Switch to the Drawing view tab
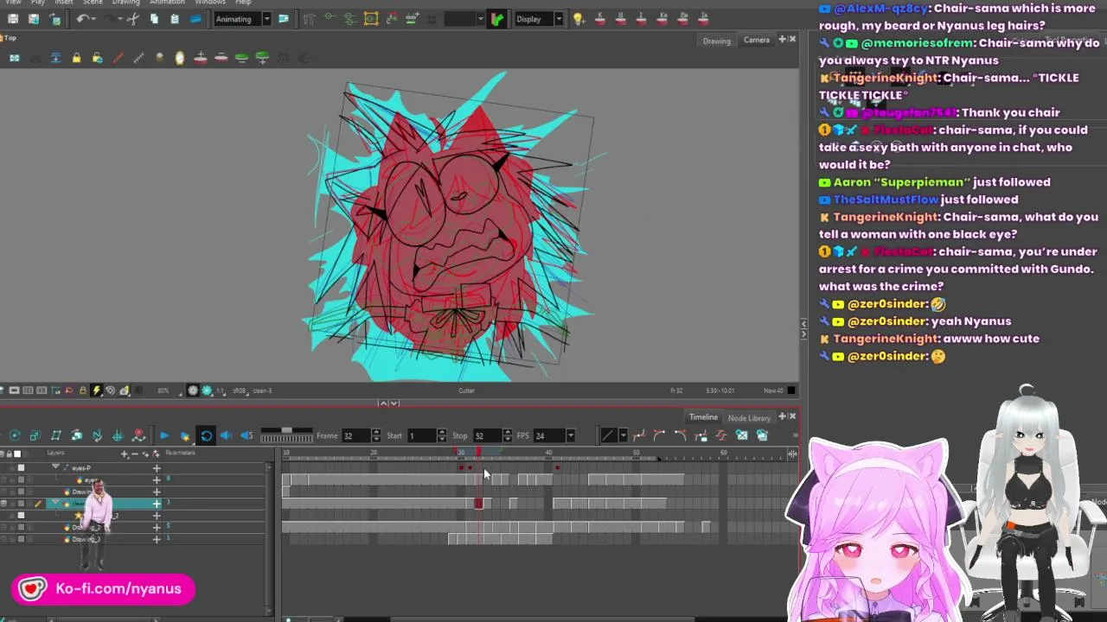This screenshot has height=622, width=1107. pos(716,41)
